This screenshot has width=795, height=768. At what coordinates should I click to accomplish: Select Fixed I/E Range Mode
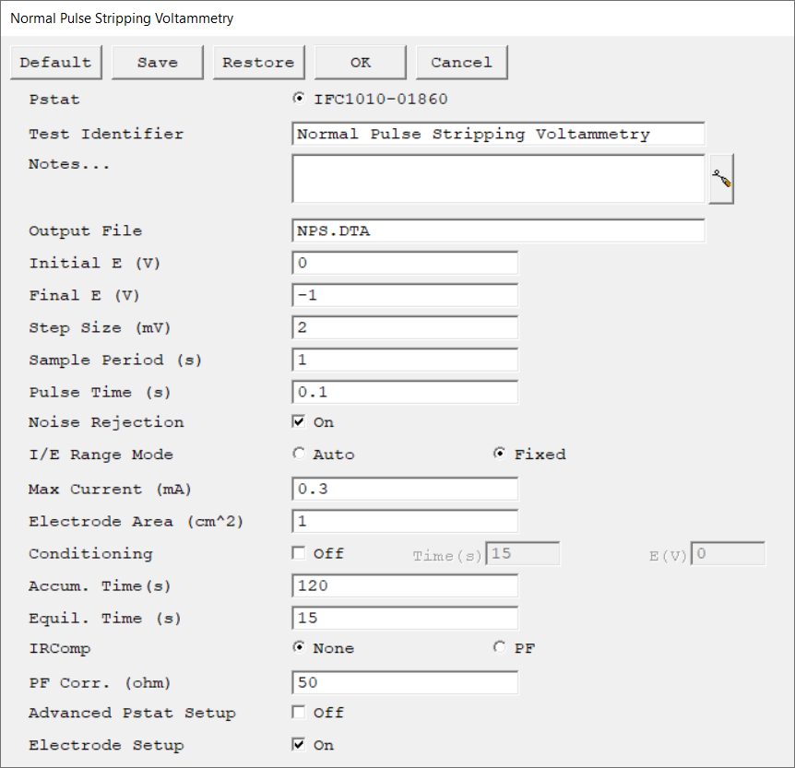tap(499, 454)
